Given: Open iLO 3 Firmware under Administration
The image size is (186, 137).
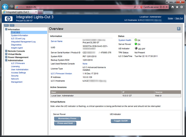Looking at the screenshot, I should point(18,63).
